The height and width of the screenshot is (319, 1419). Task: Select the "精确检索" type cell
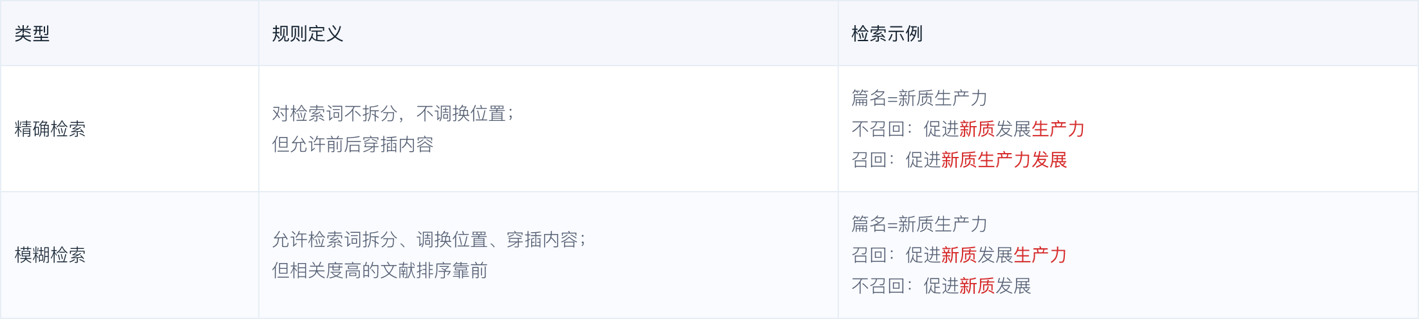click(50, 129)
